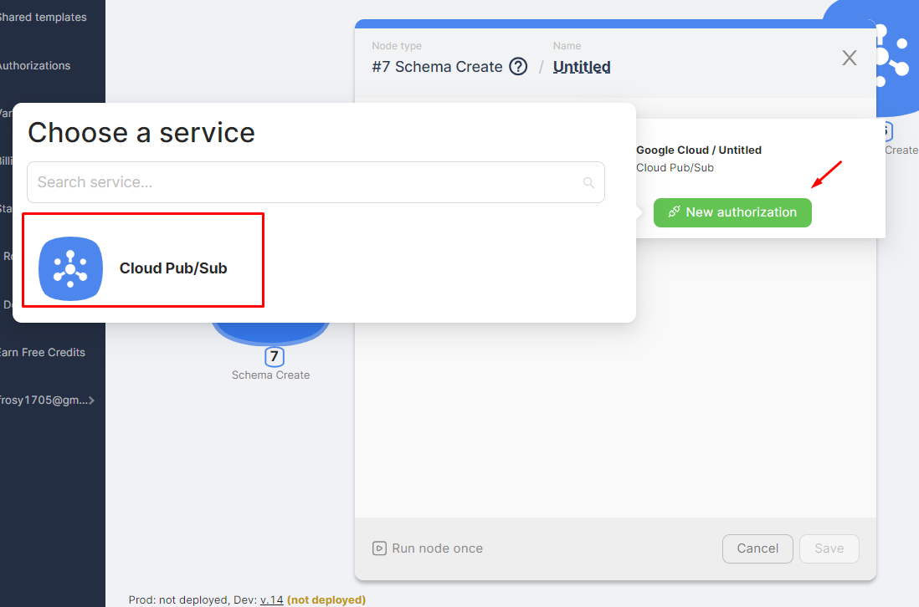Viewport: 919px width, 607px height.
Task: Open Authorizations in the sidebar
Action: [35, 66]
